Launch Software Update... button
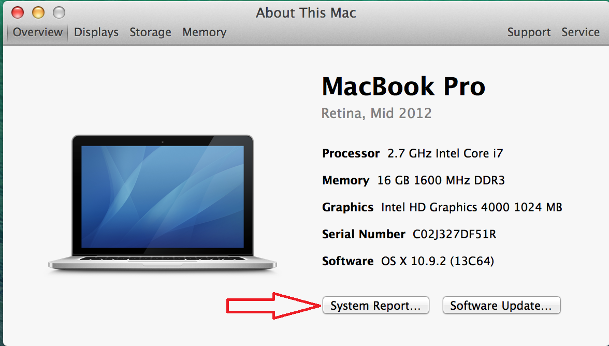 click(x=501, y=306)
